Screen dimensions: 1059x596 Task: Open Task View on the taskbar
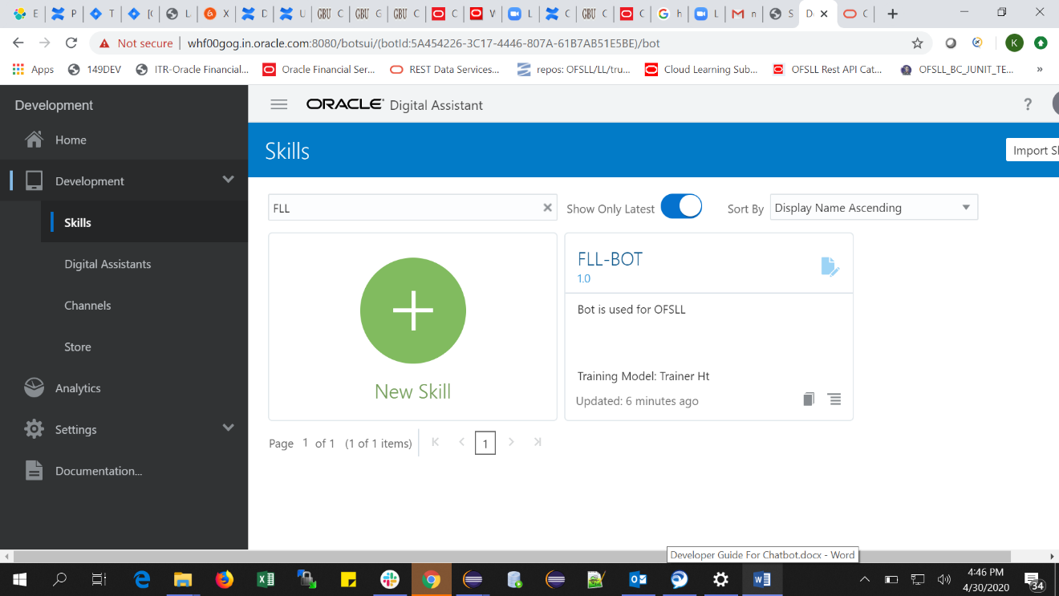pyautogui.click(x=99, y=579)
